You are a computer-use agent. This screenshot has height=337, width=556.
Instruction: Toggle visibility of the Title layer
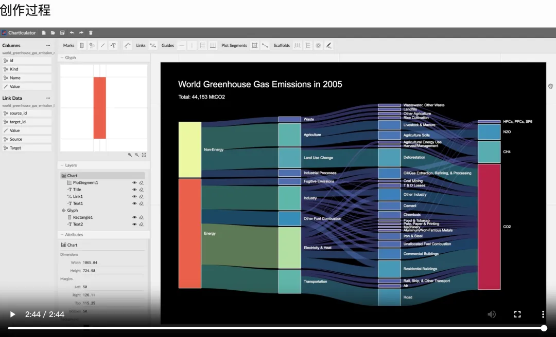134,190
